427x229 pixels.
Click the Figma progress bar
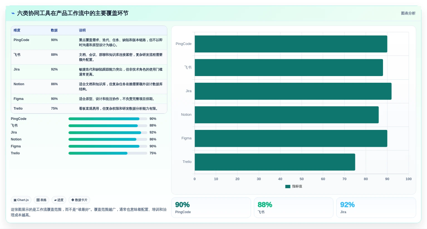point(108,146)
